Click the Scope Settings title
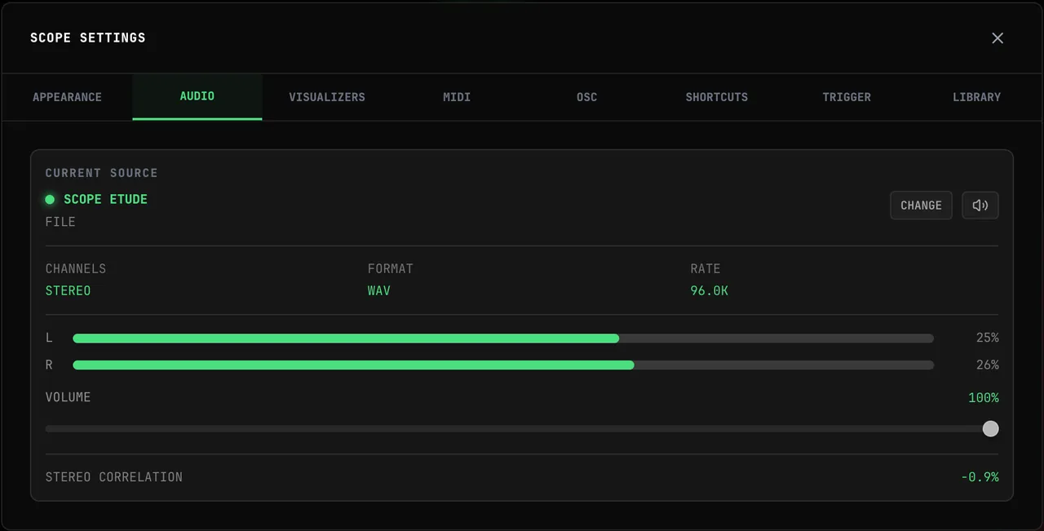Image resolution: width=1044 pixels, height=531 pixels. (x=88, y=38)
